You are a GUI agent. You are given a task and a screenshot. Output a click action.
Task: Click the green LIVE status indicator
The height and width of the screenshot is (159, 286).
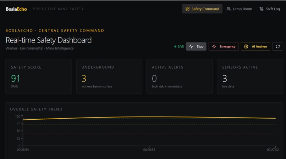(179, 46)
